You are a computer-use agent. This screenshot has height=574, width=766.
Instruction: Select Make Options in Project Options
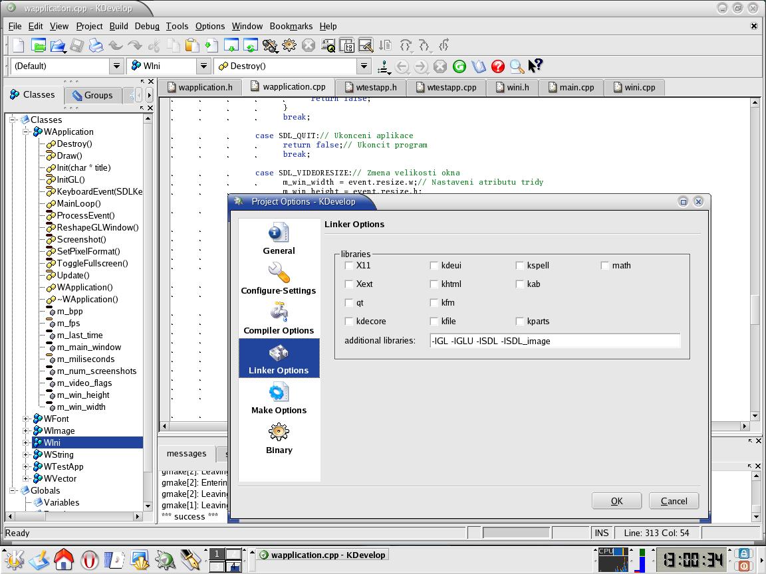[279, 399]
